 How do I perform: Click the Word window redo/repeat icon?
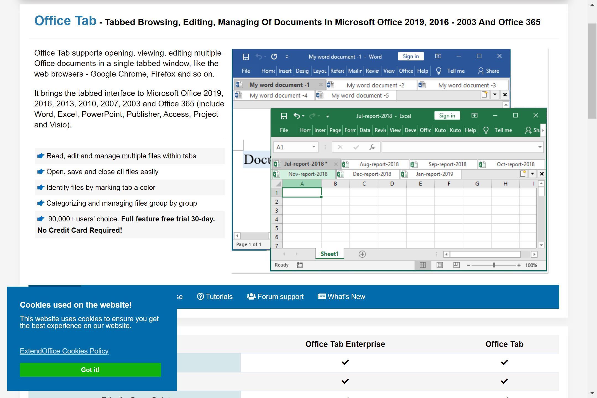pyautogui.click(x=274, y=57)
